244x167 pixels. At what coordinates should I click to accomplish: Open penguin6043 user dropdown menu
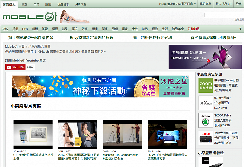pyautogui.click(x=177, y=4)
